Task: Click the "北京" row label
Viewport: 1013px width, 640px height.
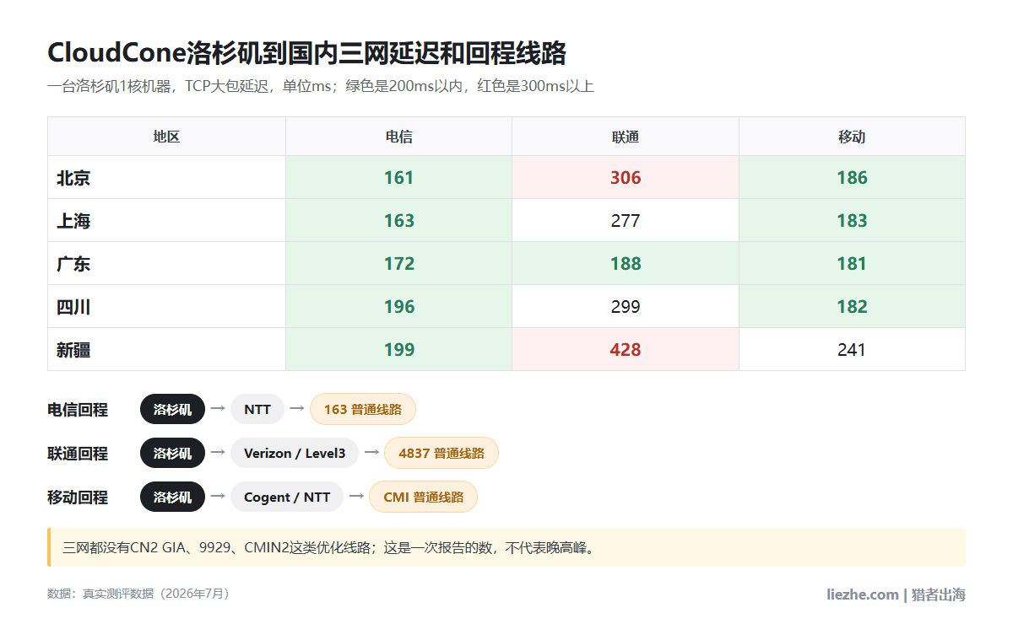Action: pyautogui.click(x=73, y=178)
